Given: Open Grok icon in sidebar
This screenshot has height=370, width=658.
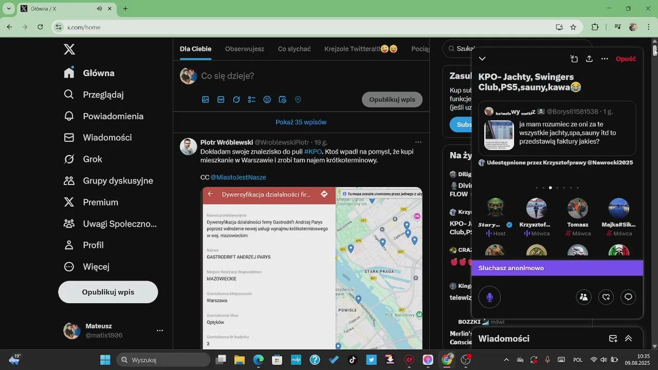Looking at the screenshot, I should coord(69,159).
